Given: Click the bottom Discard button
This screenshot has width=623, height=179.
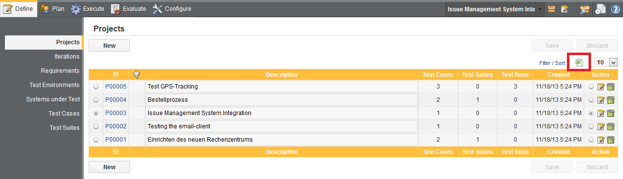Looking at the screenshot, I should click(x=597, y=167).
